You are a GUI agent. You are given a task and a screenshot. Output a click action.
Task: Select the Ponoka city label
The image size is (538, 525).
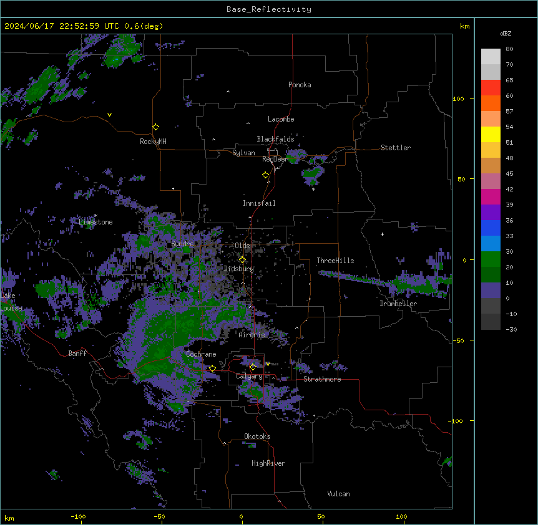300,85
